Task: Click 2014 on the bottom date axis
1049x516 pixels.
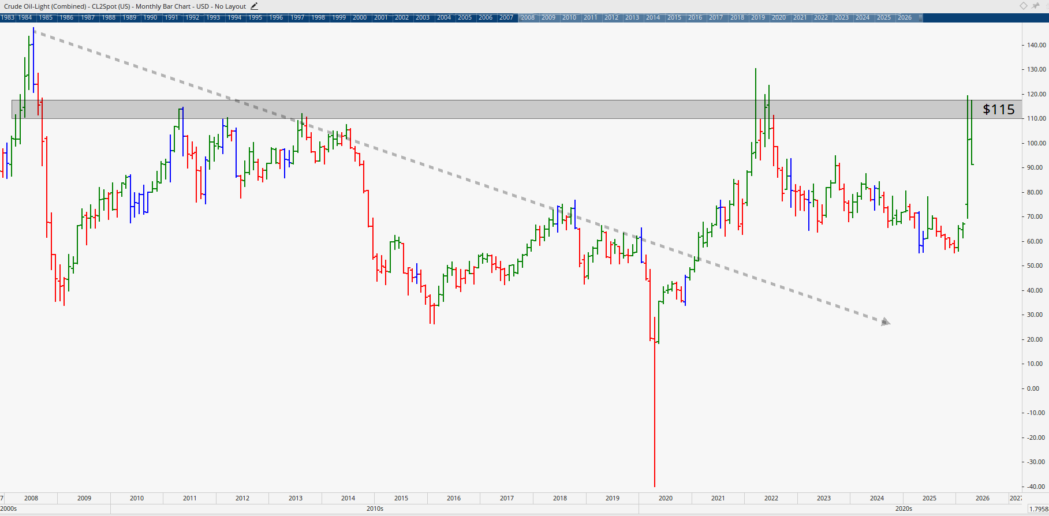Action: click(x=348, y=498)
